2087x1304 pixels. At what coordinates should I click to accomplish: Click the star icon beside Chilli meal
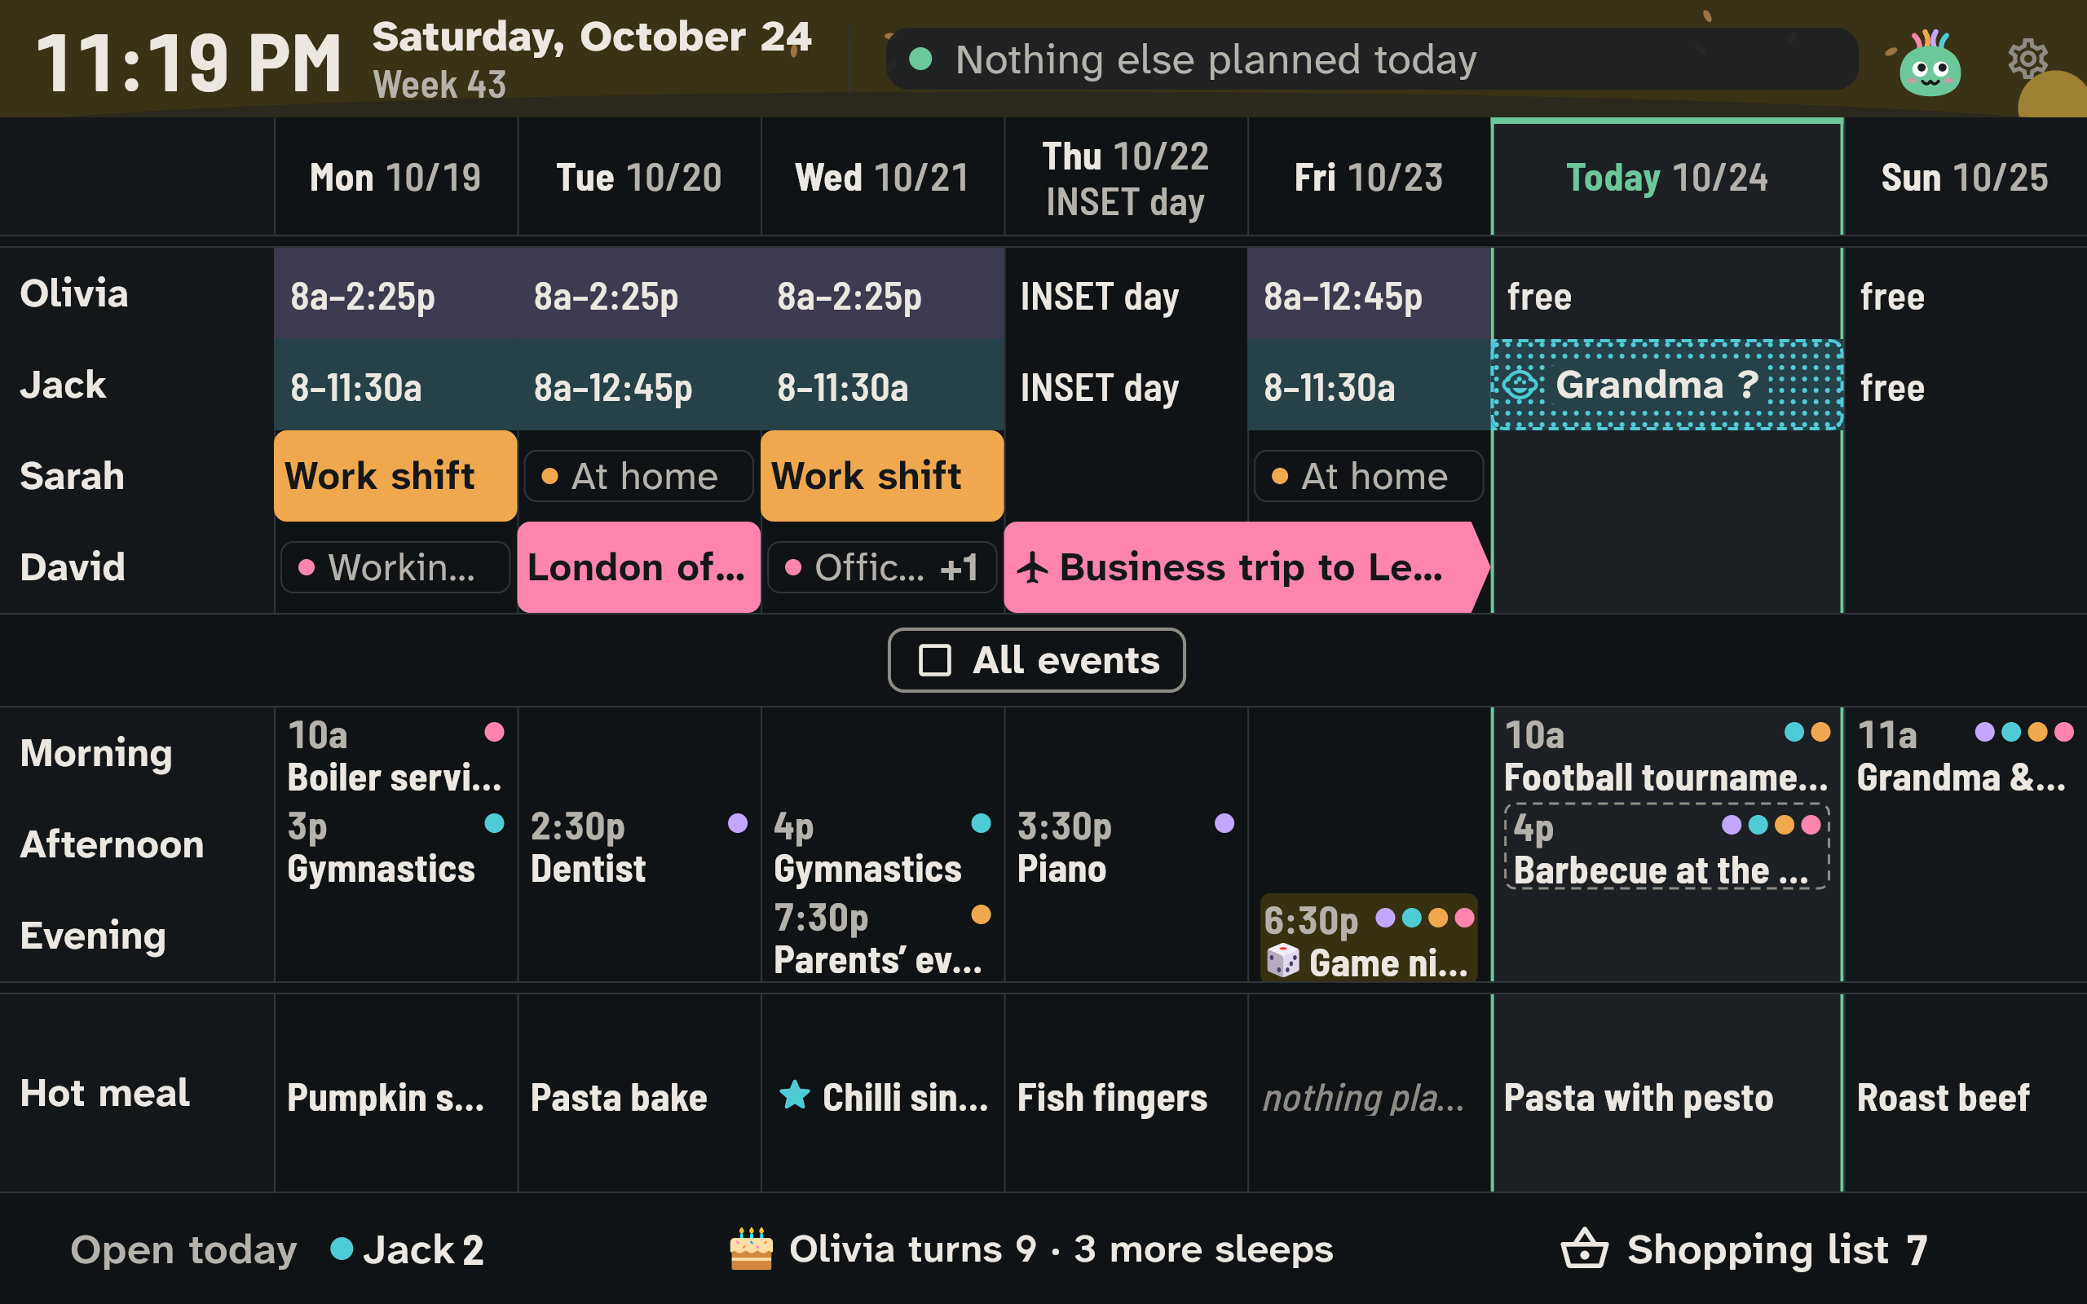click(x=794, y=1095)
